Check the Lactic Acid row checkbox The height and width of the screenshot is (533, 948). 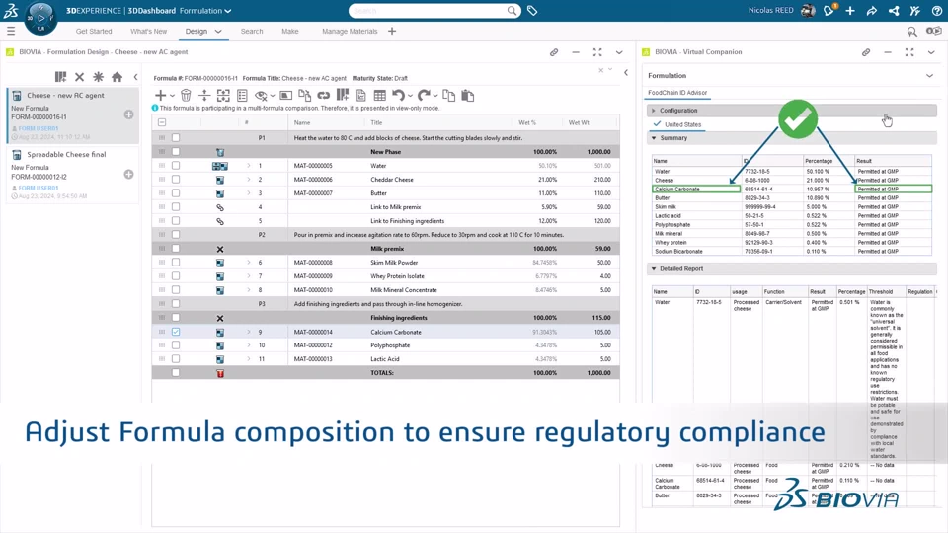tap(176, 359)
